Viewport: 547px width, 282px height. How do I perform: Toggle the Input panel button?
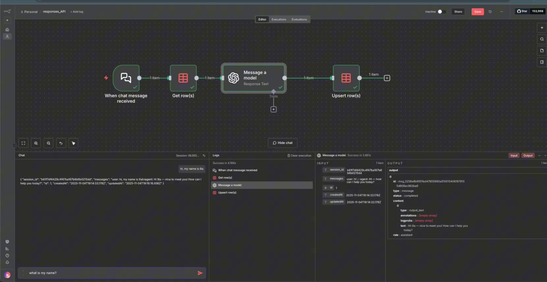[x=514, y=155]
